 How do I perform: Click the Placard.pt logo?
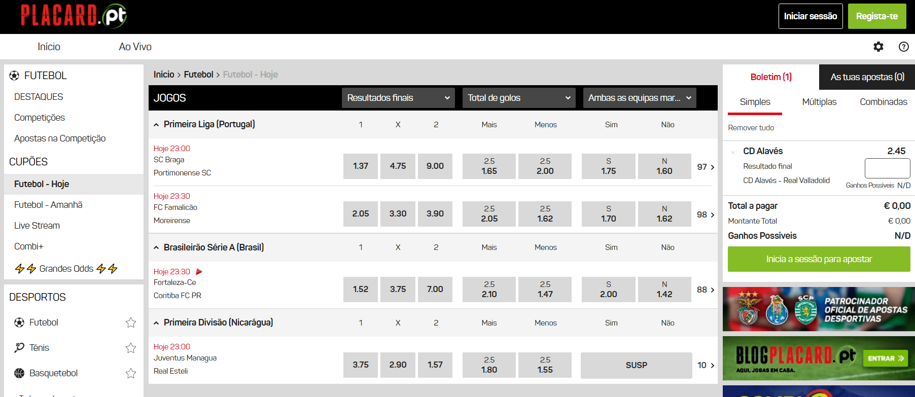click(74, 16)
